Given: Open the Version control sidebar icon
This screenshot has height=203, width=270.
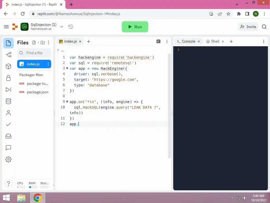Looking at the screenshot, I should click(8, 55).
